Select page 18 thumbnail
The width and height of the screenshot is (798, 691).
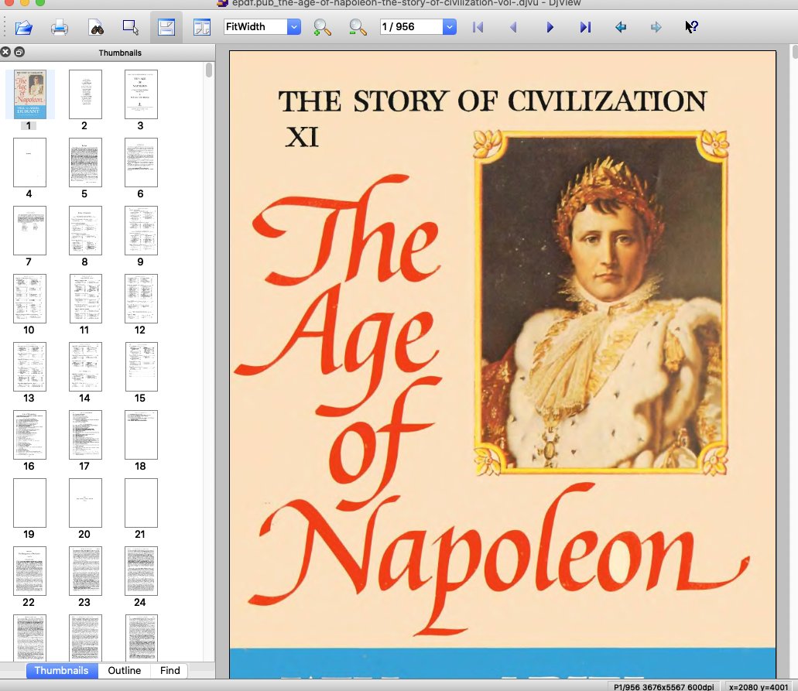pyautogui.click(x=141, y=435)
